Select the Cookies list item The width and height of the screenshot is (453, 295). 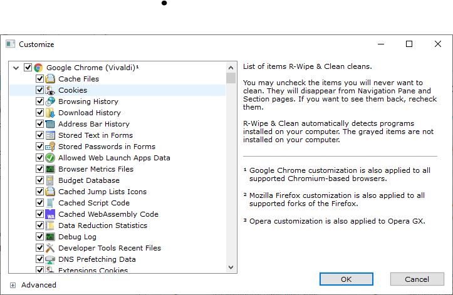118,90
